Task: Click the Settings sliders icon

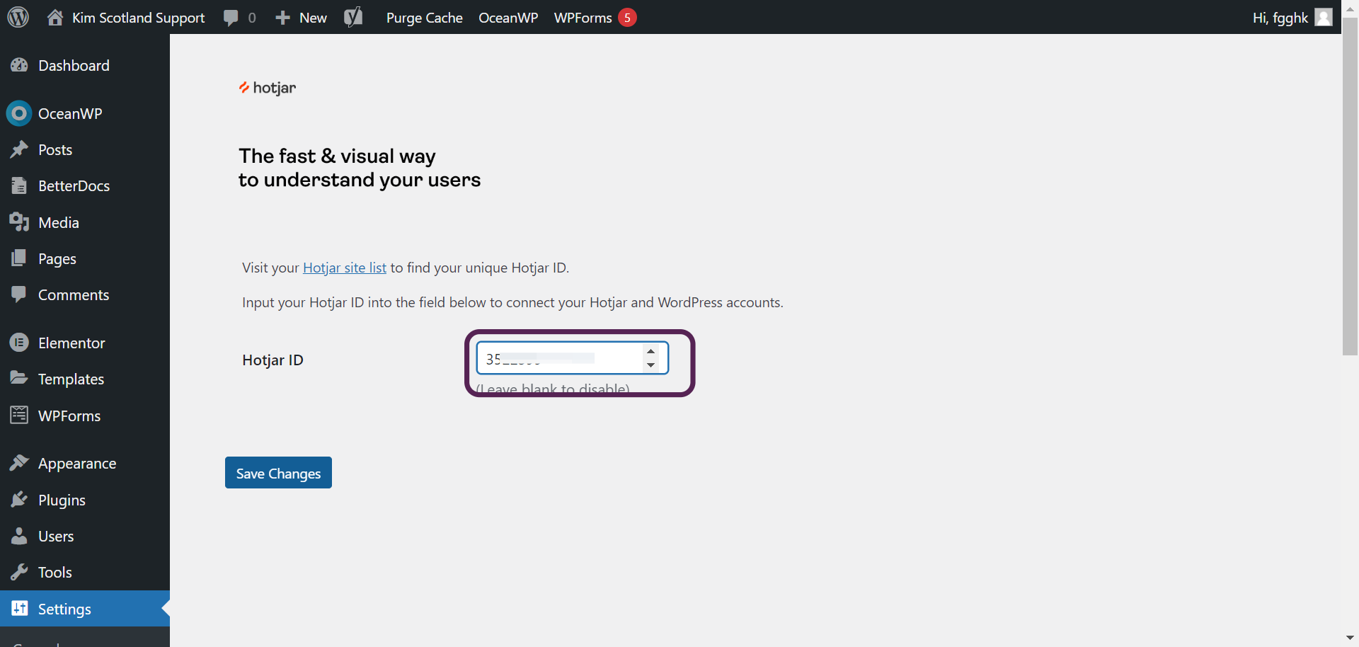Action: click(x=20, y=608)
